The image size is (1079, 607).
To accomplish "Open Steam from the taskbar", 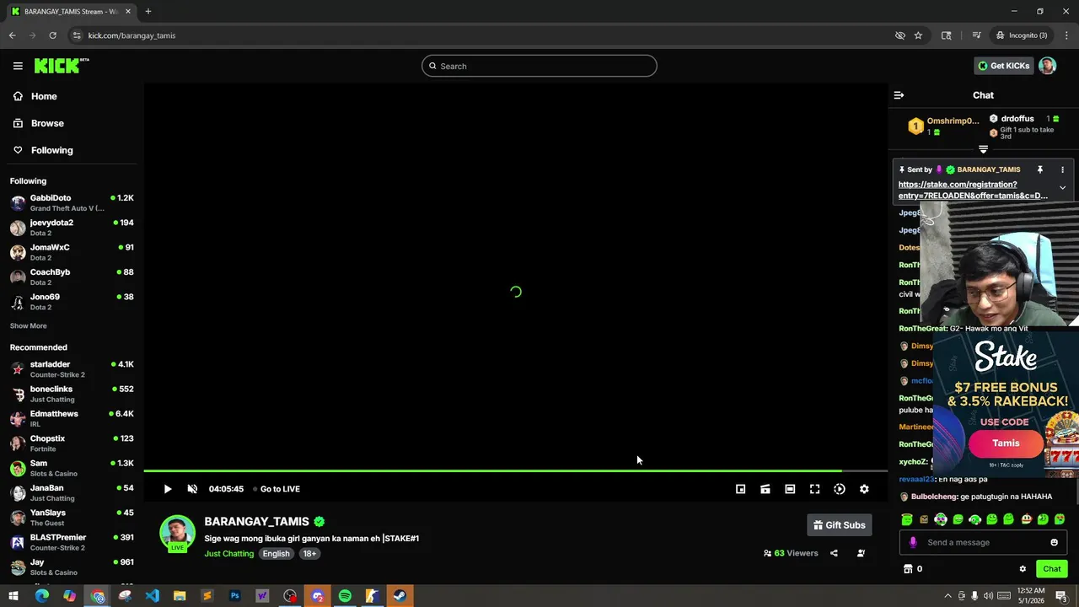I will [400, 596].
